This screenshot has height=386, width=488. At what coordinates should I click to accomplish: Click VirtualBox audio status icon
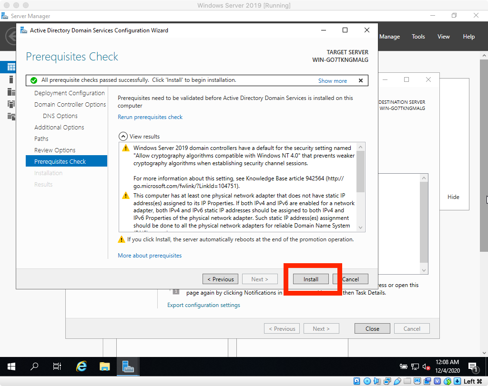(x=377, y=381)
